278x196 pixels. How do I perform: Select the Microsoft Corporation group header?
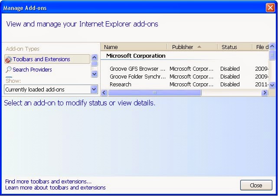136,56
